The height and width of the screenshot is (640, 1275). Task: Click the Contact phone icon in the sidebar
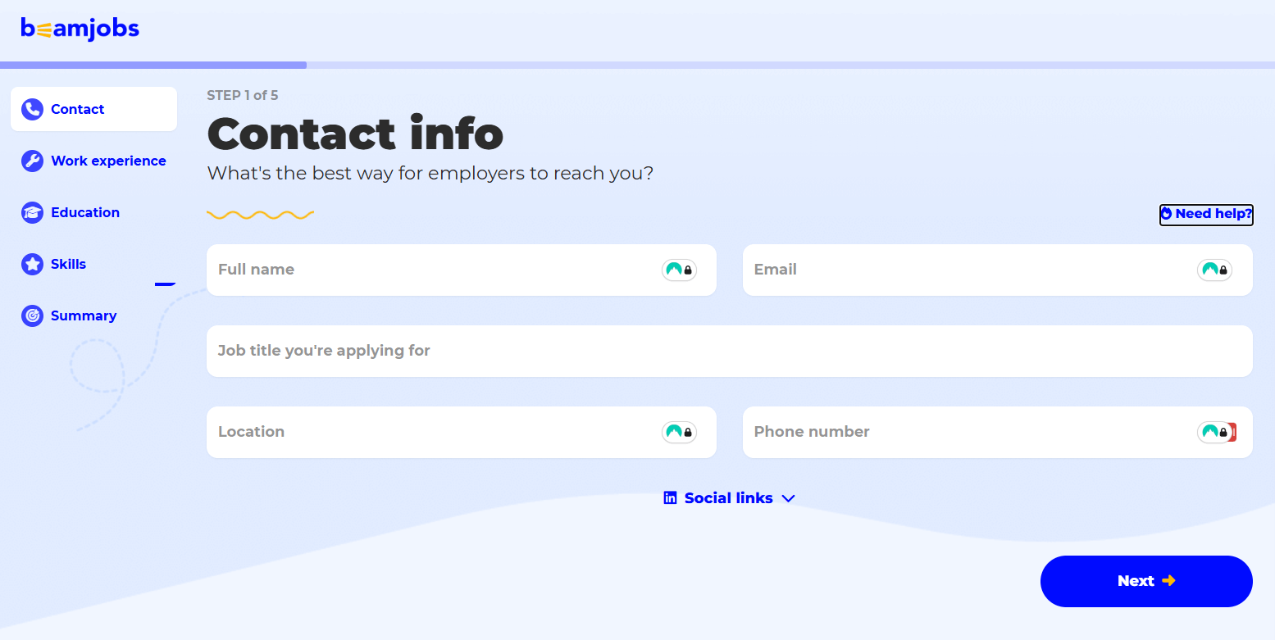pyautogui.click(x=31, y=109)
